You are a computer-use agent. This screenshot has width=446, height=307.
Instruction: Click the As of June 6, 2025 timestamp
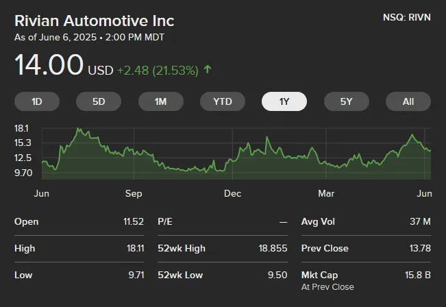pos(89,37)
